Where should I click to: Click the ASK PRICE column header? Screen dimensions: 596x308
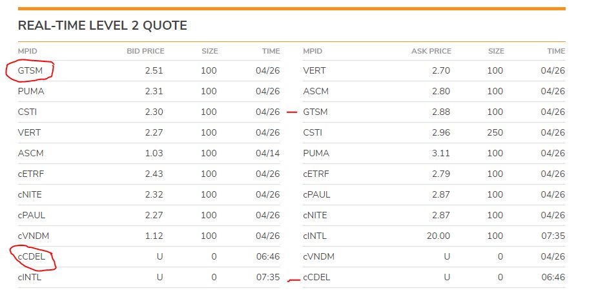(431, 51)
